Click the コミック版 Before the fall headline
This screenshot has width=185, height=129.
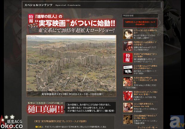coord(144,105)
